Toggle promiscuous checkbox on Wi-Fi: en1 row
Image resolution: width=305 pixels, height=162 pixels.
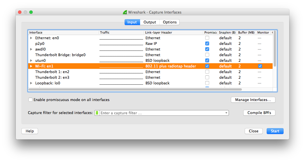click(207, 66)
